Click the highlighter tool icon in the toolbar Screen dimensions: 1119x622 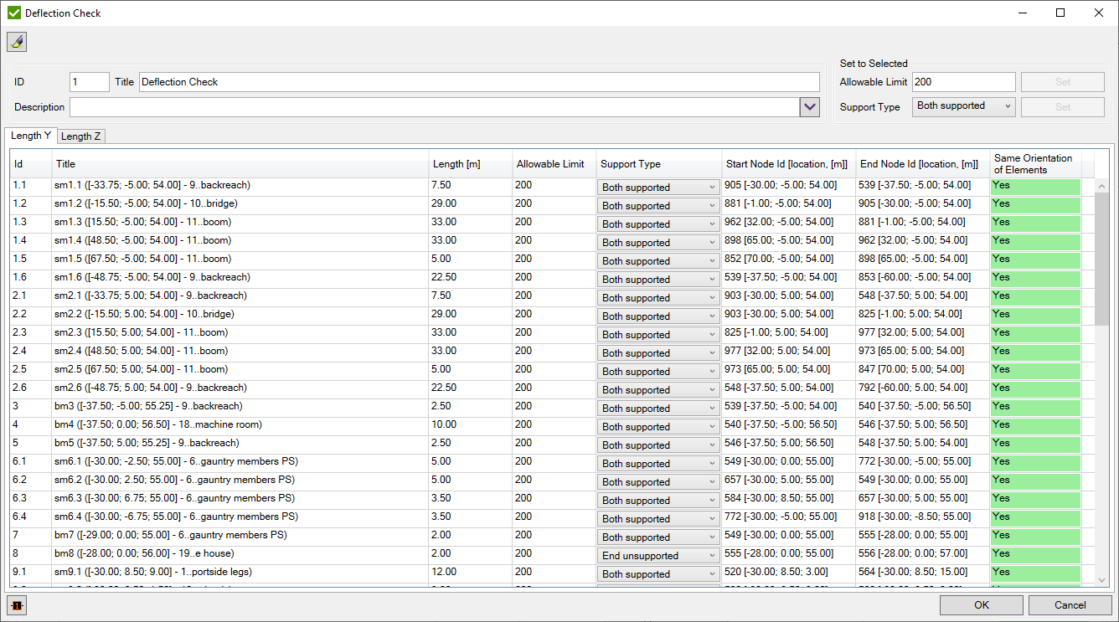click(x=17, y=42)
